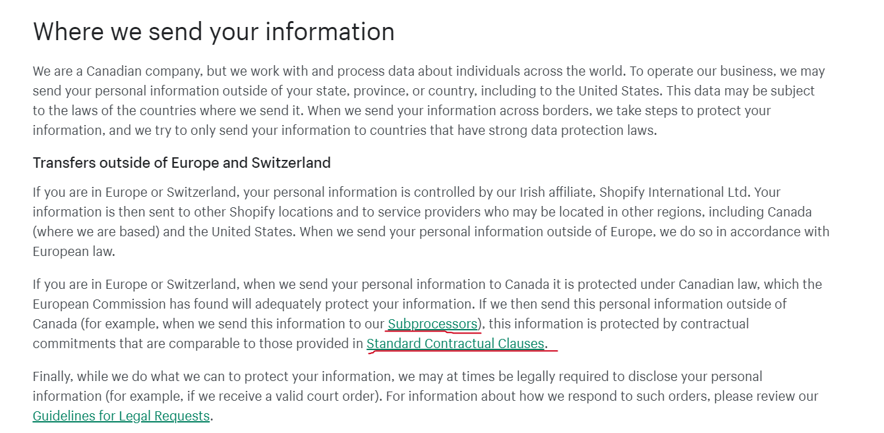Follow the Guidelines for Legal Requests link
This screenshot has width=884, height=433.
click(x=121, y=416)
